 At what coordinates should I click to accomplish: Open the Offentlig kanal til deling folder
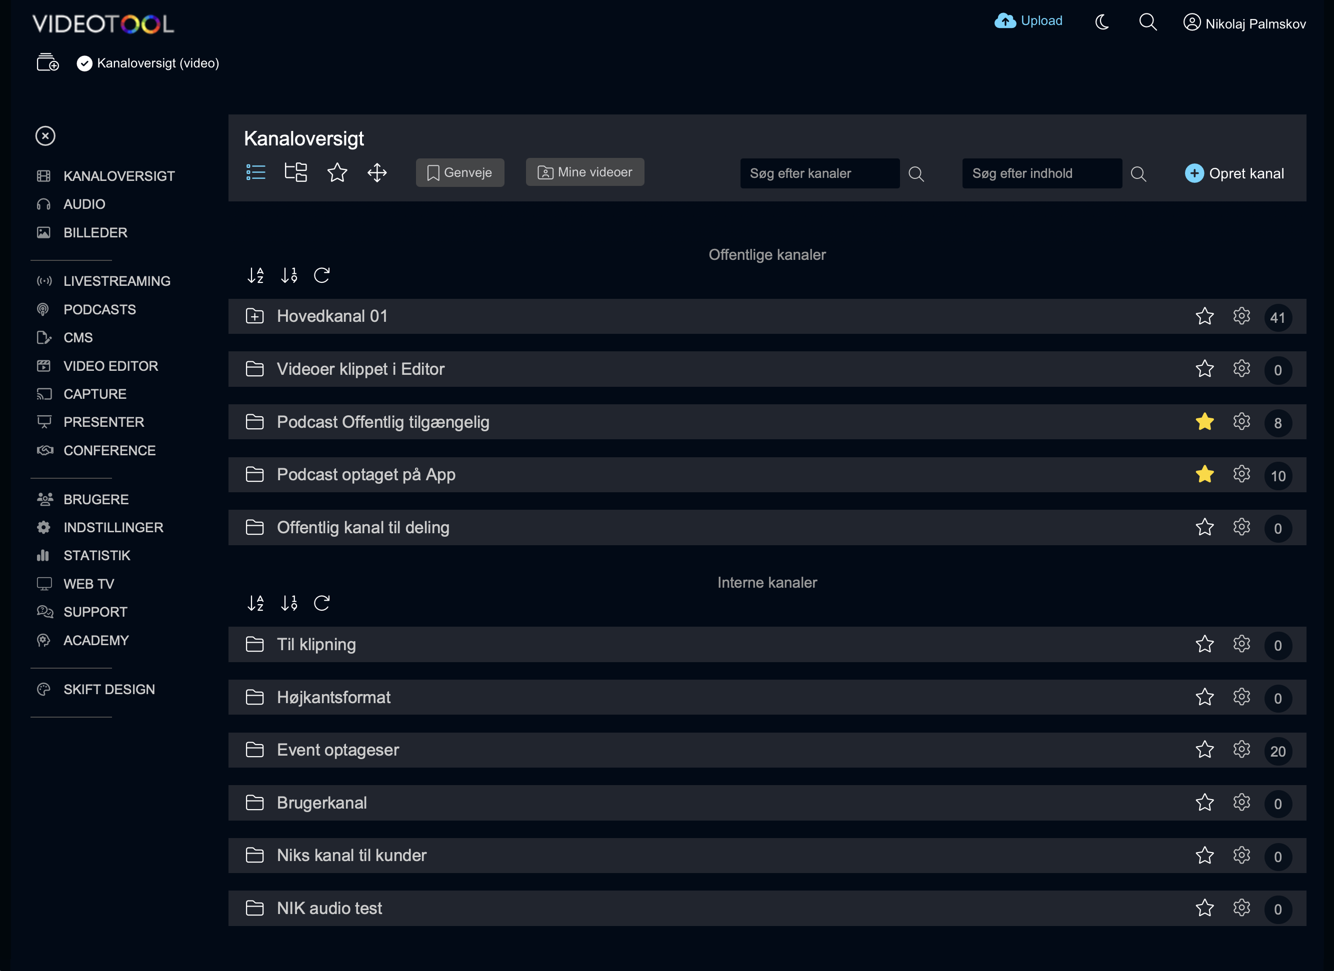(x=362, y=527)
